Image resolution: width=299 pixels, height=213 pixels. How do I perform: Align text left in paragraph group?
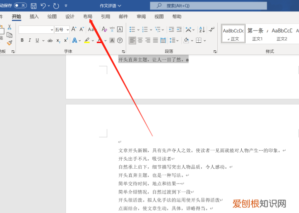coord(133,40)
